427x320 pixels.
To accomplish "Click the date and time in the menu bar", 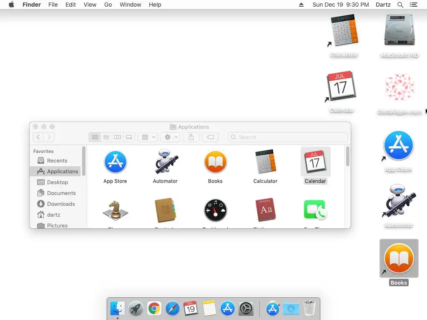I will 341,5.
